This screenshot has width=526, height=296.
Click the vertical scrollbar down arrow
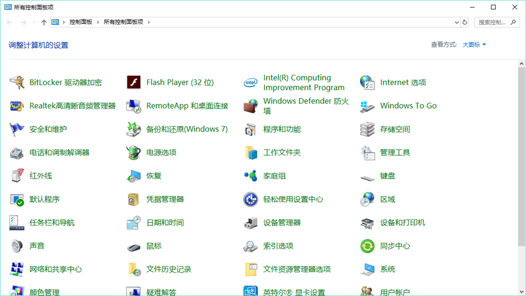(521, 292)
